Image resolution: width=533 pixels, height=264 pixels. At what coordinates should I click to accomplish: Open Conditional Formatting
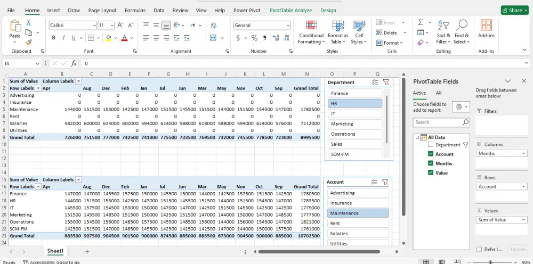pyautogui.click(x=311, y=32)
